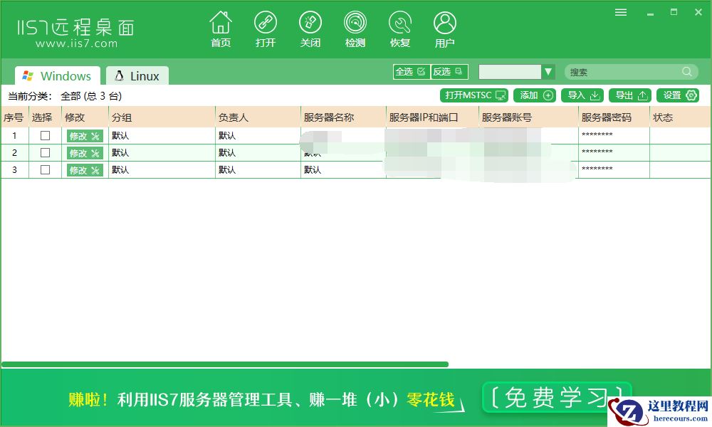Click the 检测 radar icon
The image size is (712, 427).
[x=355, y=23]
